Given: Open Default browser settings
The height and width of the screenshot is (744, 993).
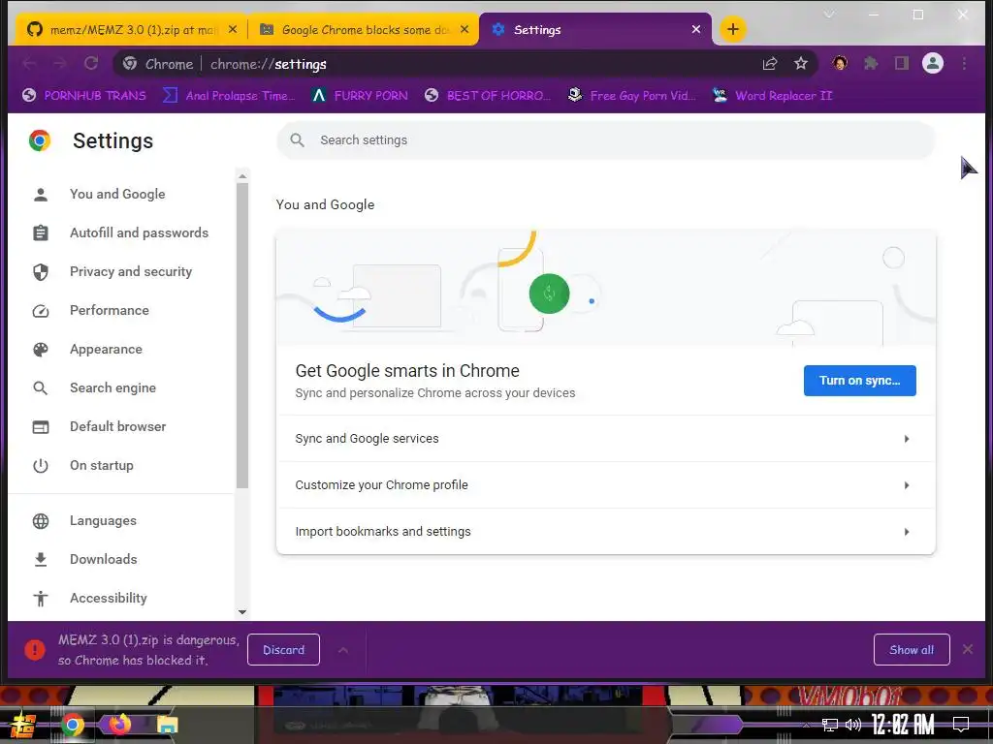Looking at the screenshot, I should coord(117,426).
